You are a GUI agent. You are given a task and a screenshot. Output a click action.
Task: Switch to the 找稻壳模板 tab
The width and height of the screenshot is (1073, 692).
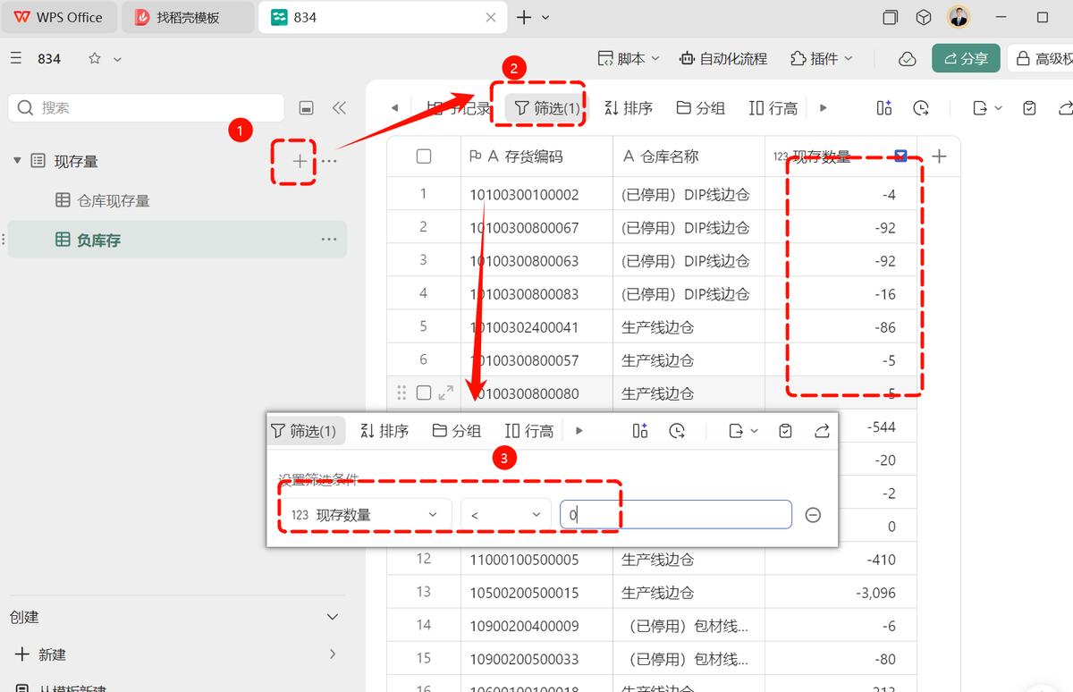click(188, 17)
